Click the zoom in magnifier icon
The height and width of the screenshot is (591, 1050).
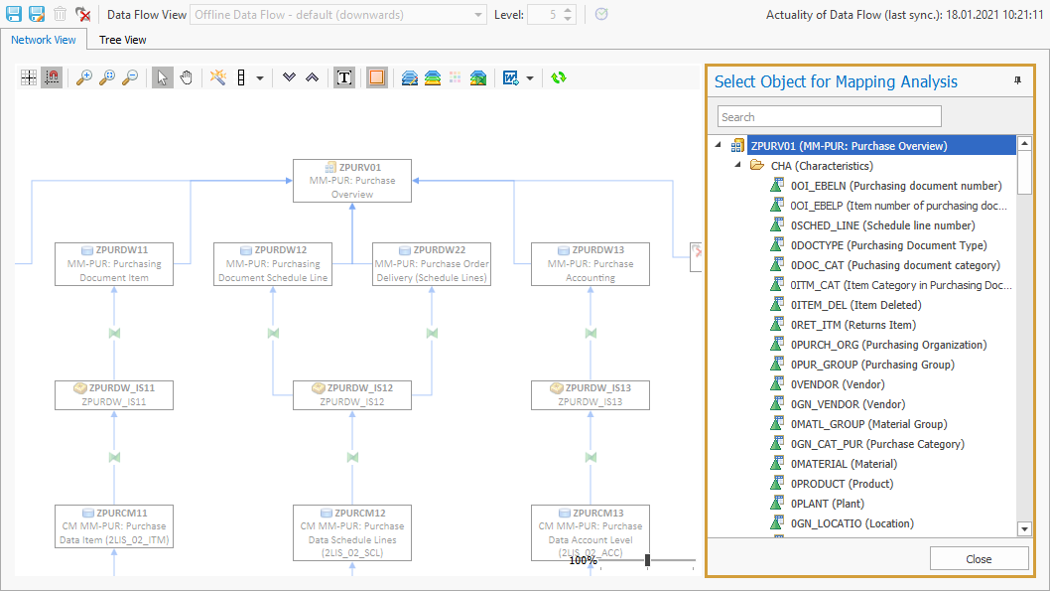(84, 77)
